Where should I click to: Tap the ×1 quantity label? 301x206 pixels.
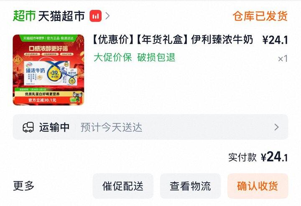point(283,59)
